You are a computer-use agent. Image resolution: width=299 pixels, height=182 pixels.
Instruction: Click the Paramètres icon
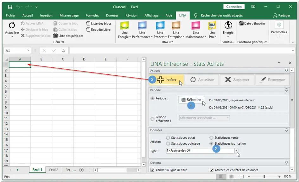279,25
